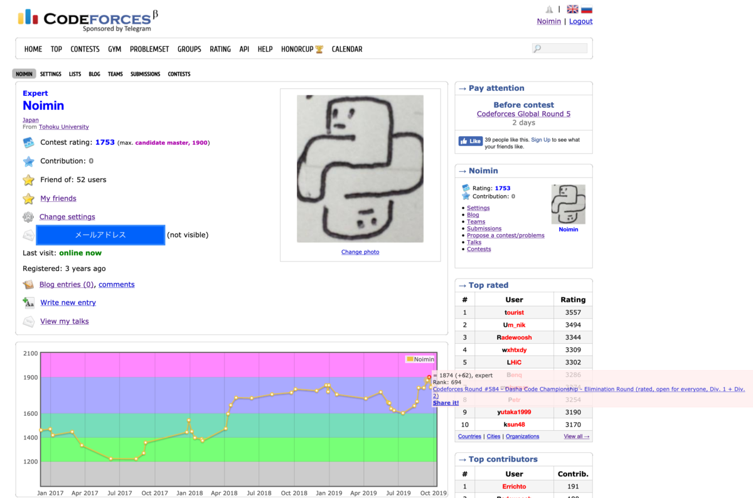The width and height of the screenshot is (753, 498).
Task: Open yutaka1999 profile in Top rated
Action: [514, 412]
